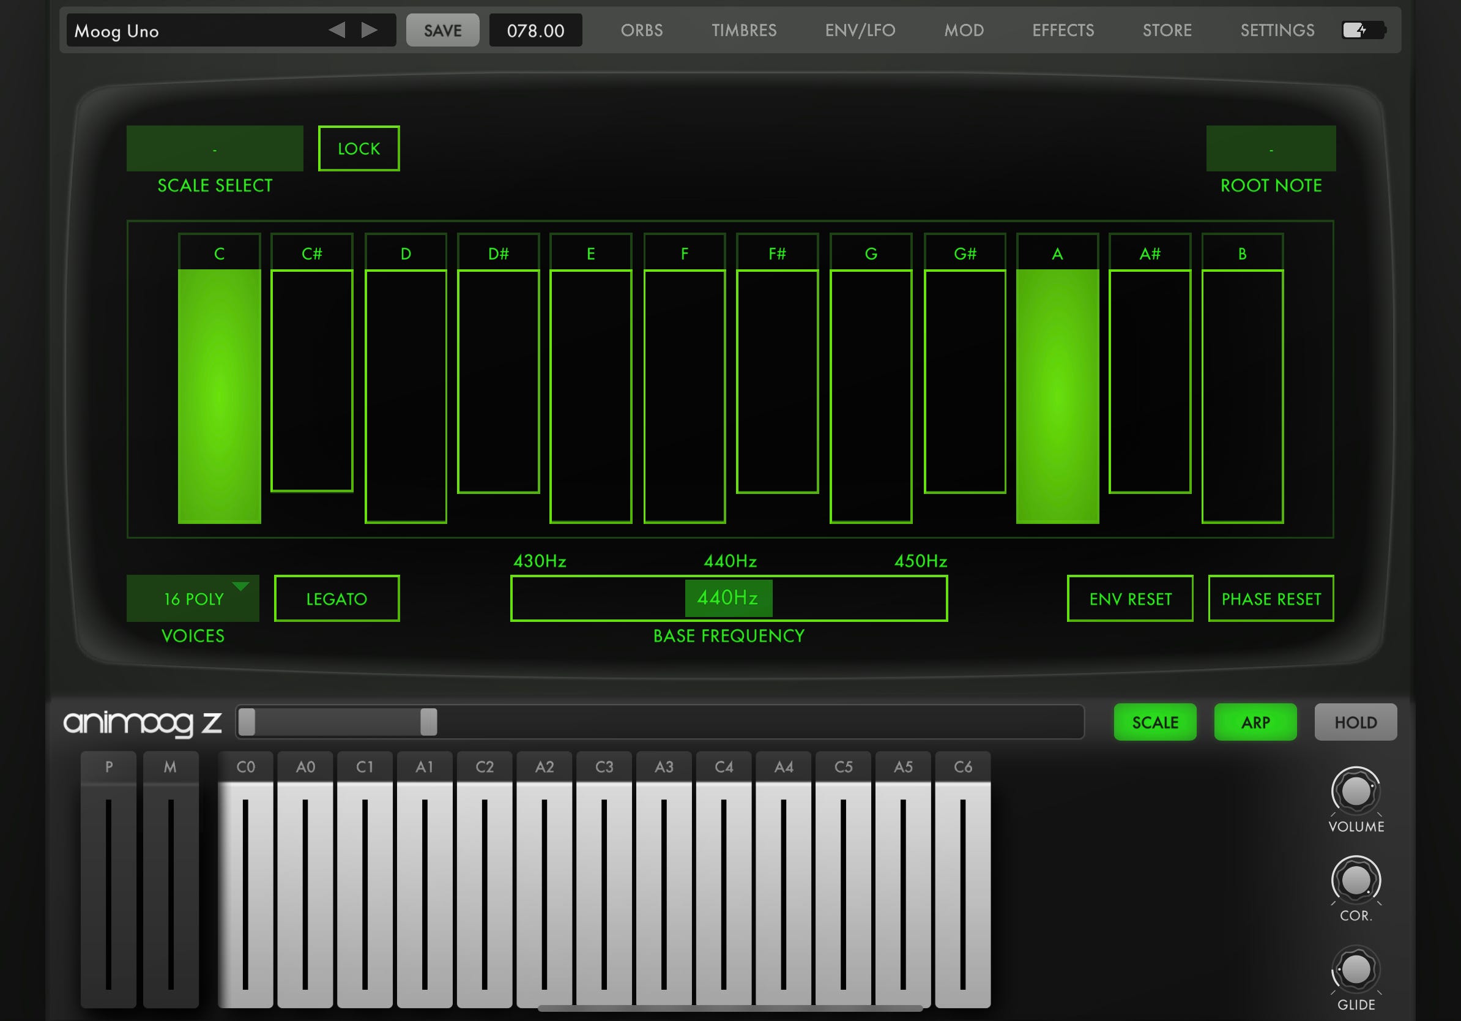The height and width of the screenshot is (1021, 1461).
Task: Play the A1 key
Action: coord(425,880)
